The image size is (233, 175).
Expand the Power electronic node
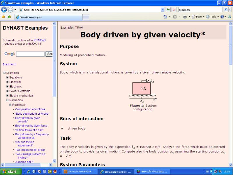(8, 91)
